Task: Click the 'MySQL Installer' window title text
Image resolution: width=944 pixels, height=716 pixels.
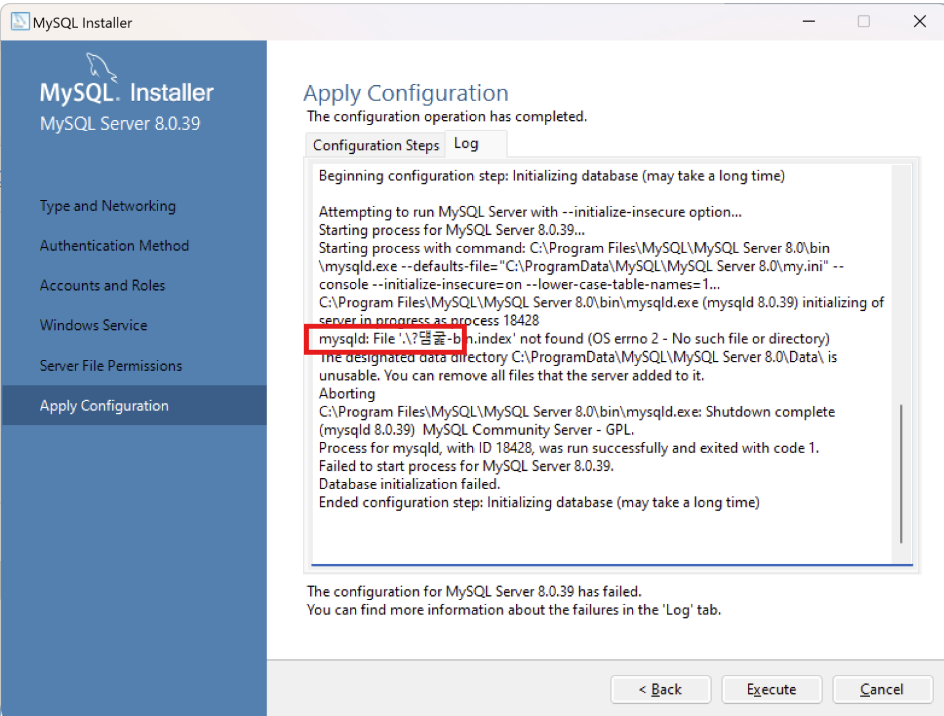Action: [83, 23]
